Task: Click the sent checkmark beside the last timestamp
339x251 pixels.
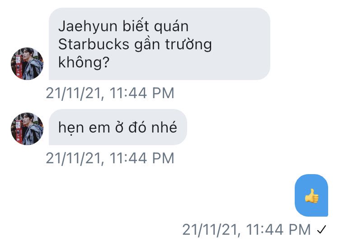Action: (321, 230)
